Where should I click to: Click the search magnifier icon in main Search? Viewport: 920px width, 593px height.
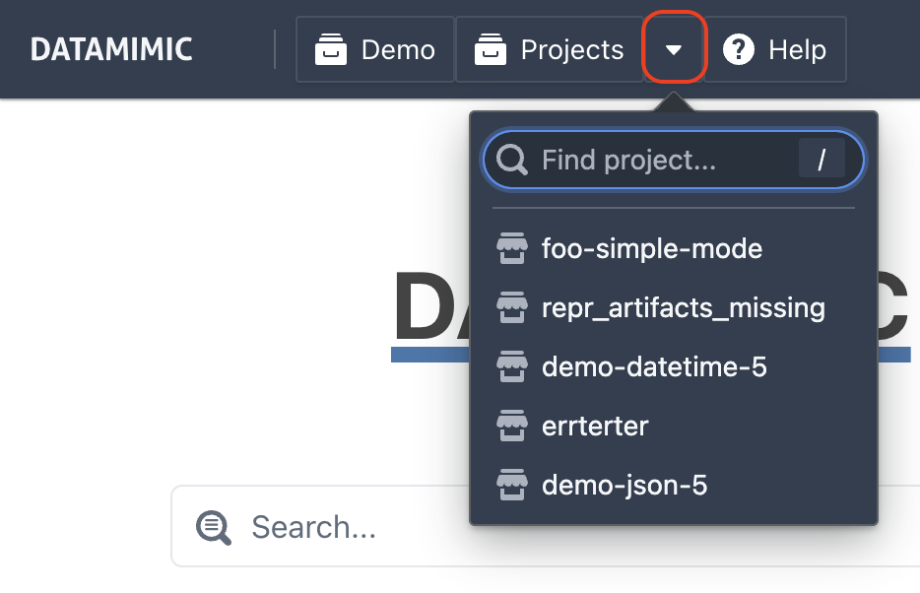(214, 527)
